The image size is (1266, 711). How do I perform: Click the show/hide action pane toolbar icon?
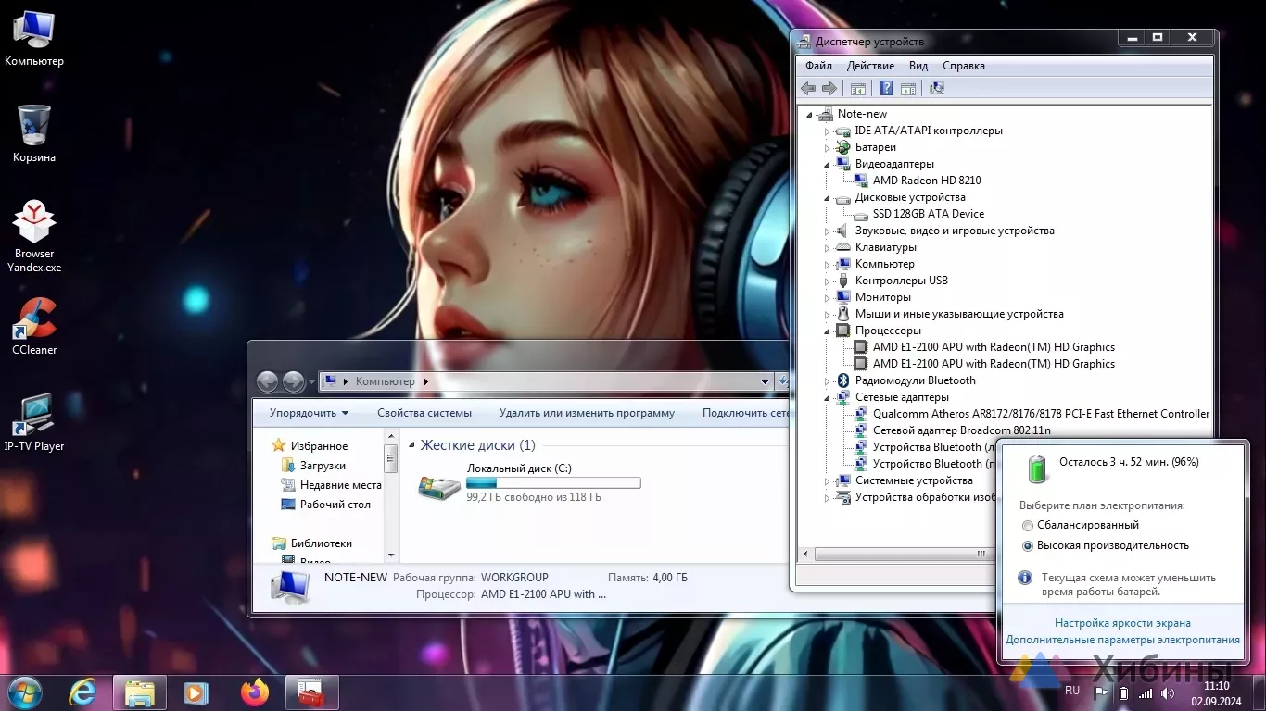[908, 88]
